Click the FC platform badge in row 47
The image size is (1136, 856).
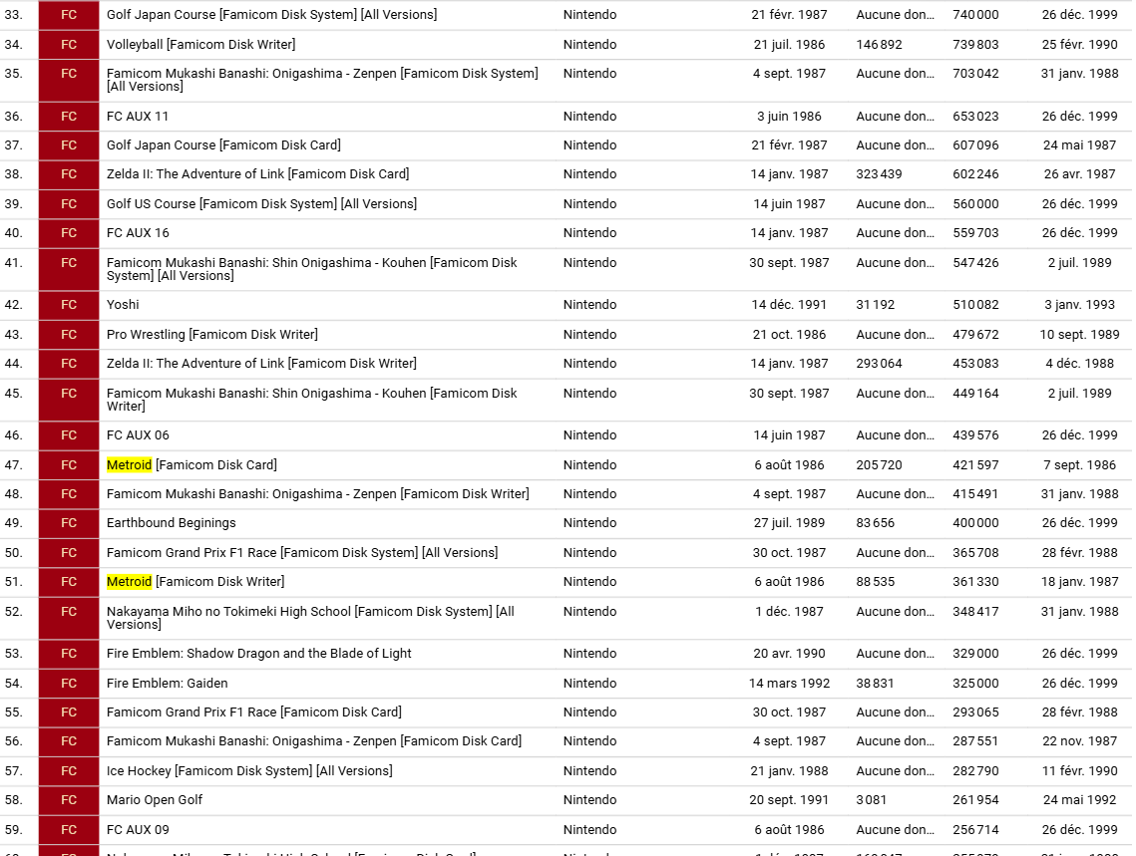click(x=69, y=464)
